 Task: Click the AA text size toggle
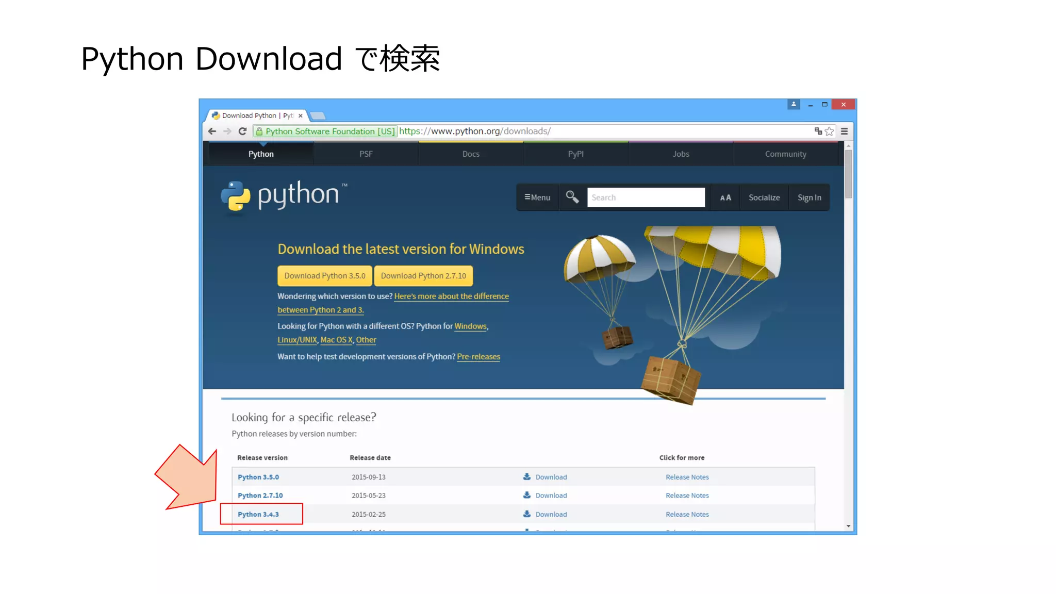coord(725,197)
